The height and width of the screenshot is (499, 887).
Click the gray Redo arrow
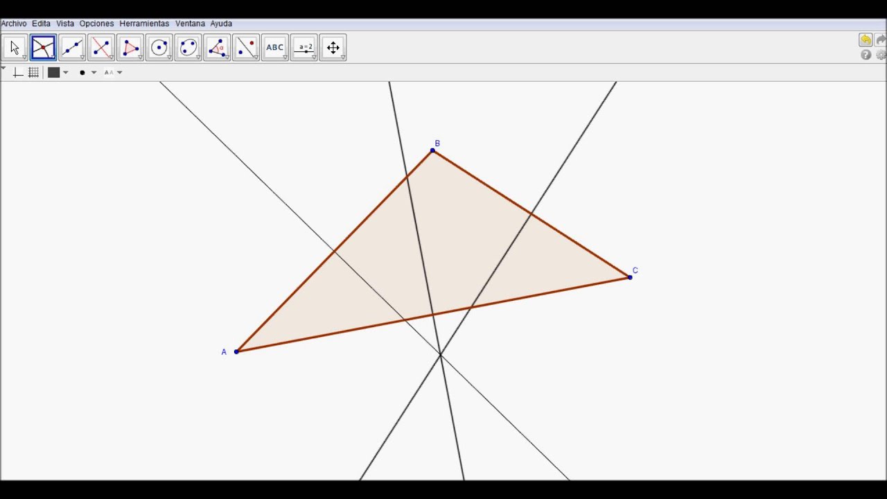click(881, 40)
